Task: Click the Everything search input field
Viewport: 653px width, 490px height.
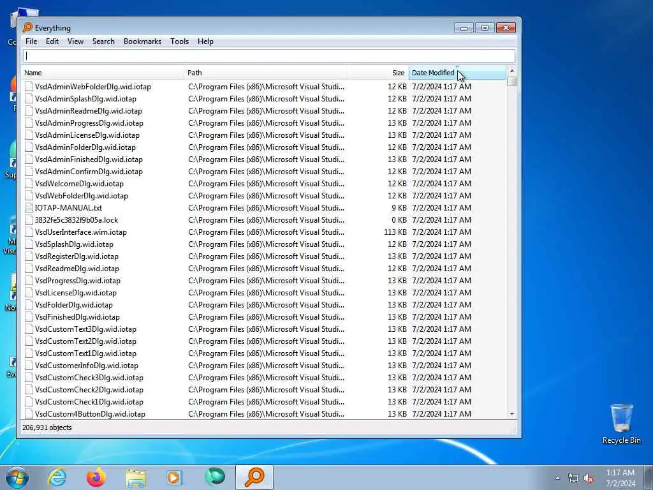Action: 269,56
